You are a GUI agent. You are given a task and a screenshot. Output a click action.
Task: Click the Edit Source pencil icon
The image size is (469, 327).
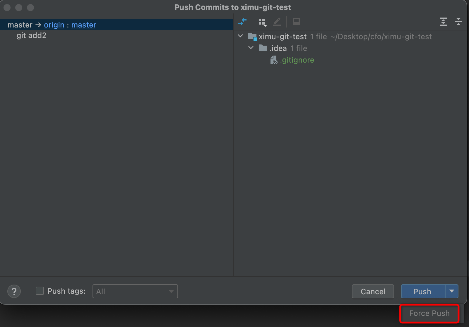(277, 22)
